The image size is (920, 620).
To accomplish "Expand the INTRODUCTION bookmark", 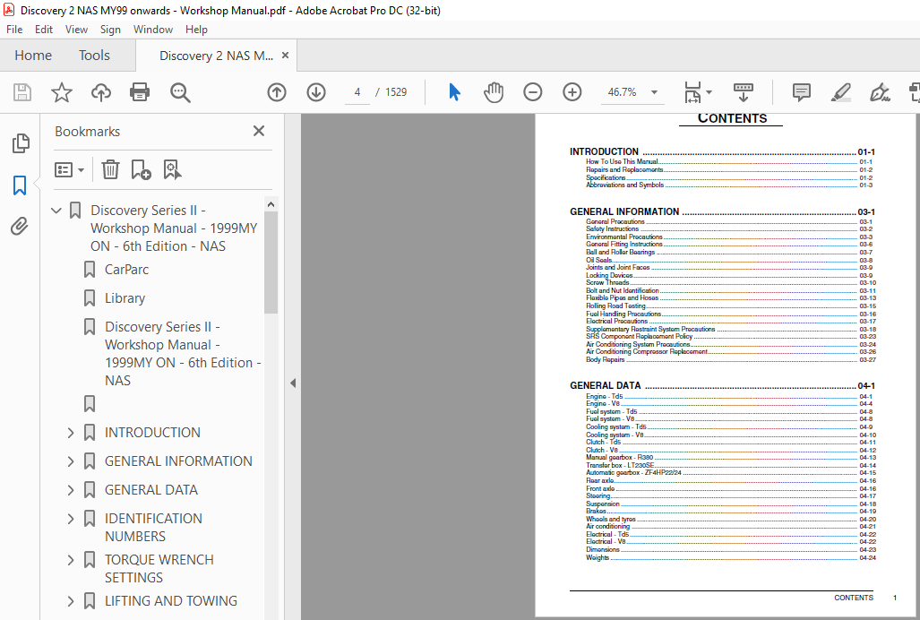I will tap(71, 433).
